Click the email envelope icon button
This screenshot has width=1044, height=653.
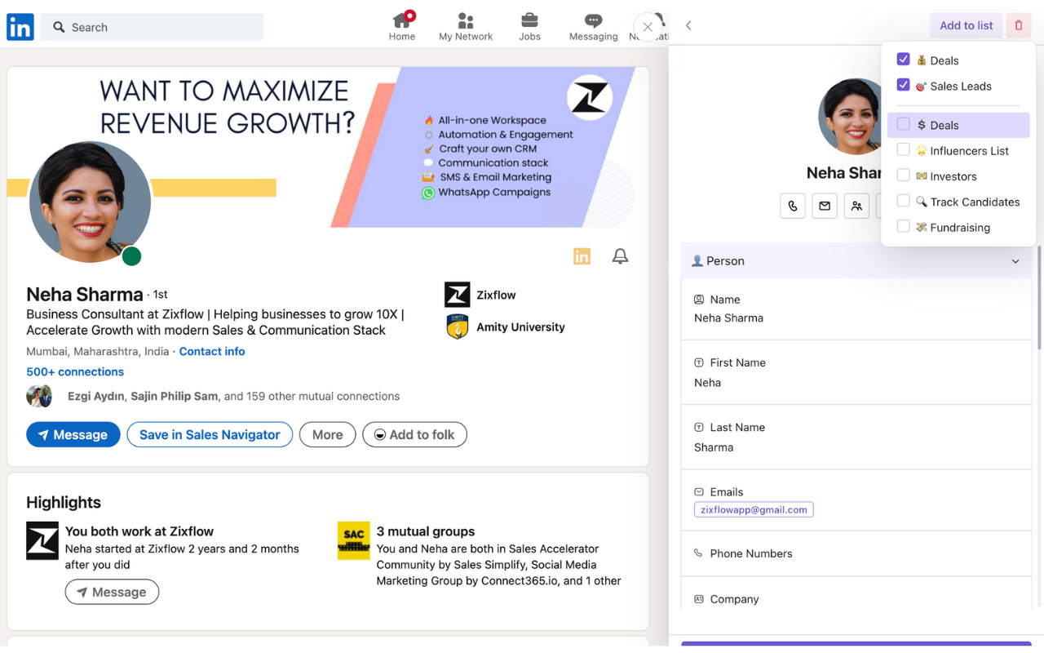(825, 207)
